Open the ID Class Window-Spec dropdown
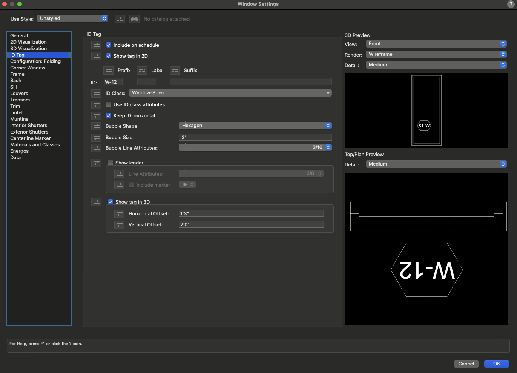 click(230, 93)
